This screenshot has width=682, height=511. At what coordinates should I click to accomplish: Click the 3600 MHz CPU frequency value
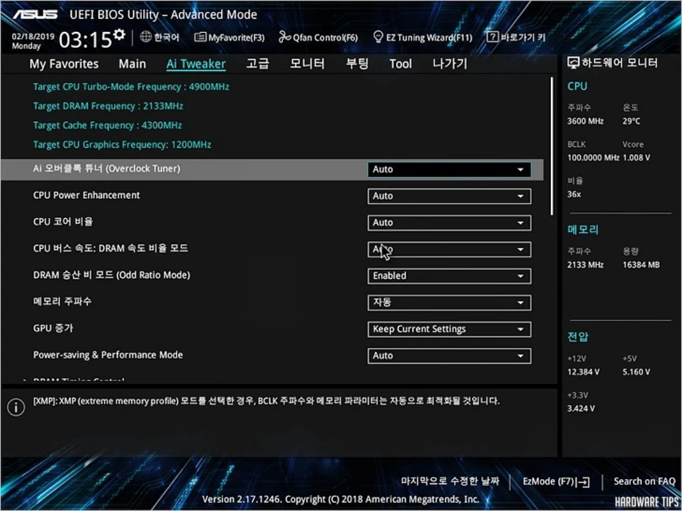585,121
